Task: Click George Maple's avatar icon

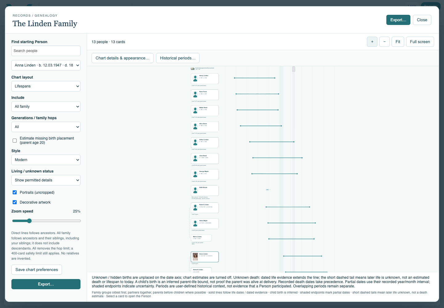Action: tap(195, 175)
